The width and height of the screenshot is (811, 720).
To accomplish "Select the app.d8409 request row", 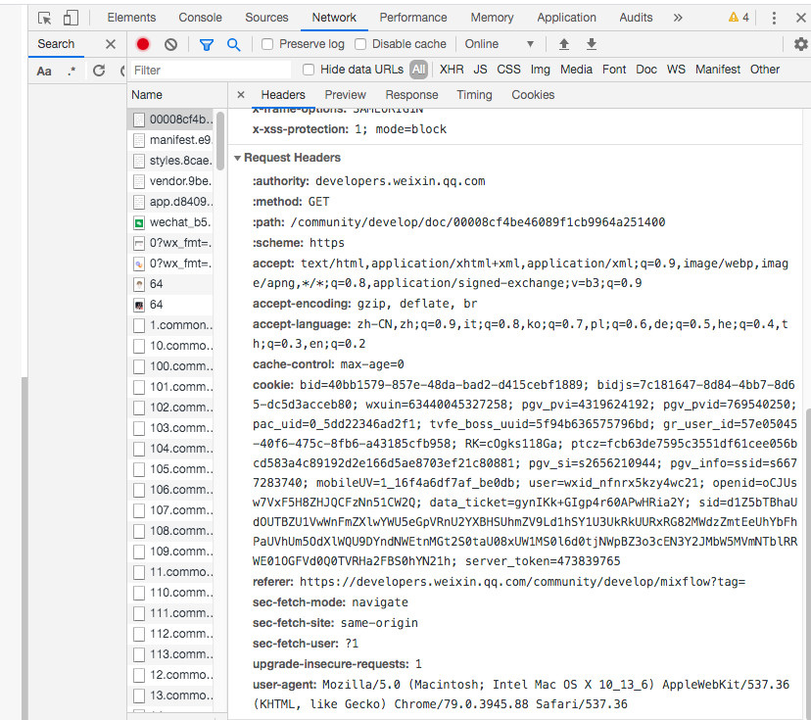I will coord(170,202).
